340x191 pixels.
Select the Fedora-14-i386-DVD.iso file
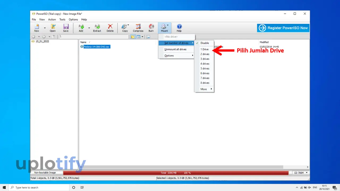(x=96, y=47)
